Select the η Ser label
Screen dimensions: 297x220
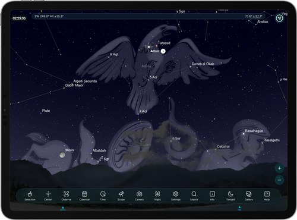176,139
